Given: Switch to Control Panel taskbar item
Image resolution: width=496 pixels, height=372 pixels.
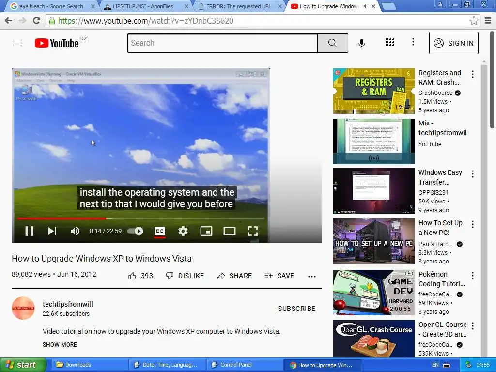Looking at the screenshot, I should 245,365.
